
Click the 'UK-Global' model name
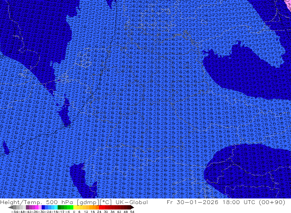(132, 202)
